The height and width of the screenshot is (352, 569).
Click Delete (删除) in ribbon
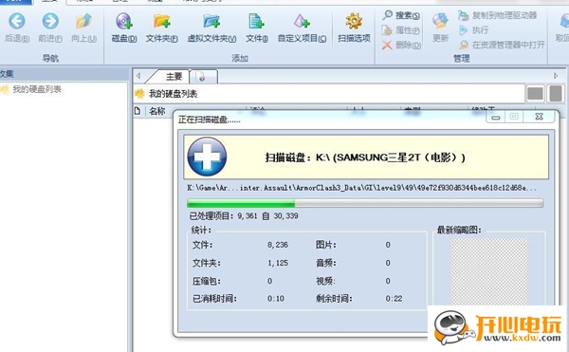point(401,45)
